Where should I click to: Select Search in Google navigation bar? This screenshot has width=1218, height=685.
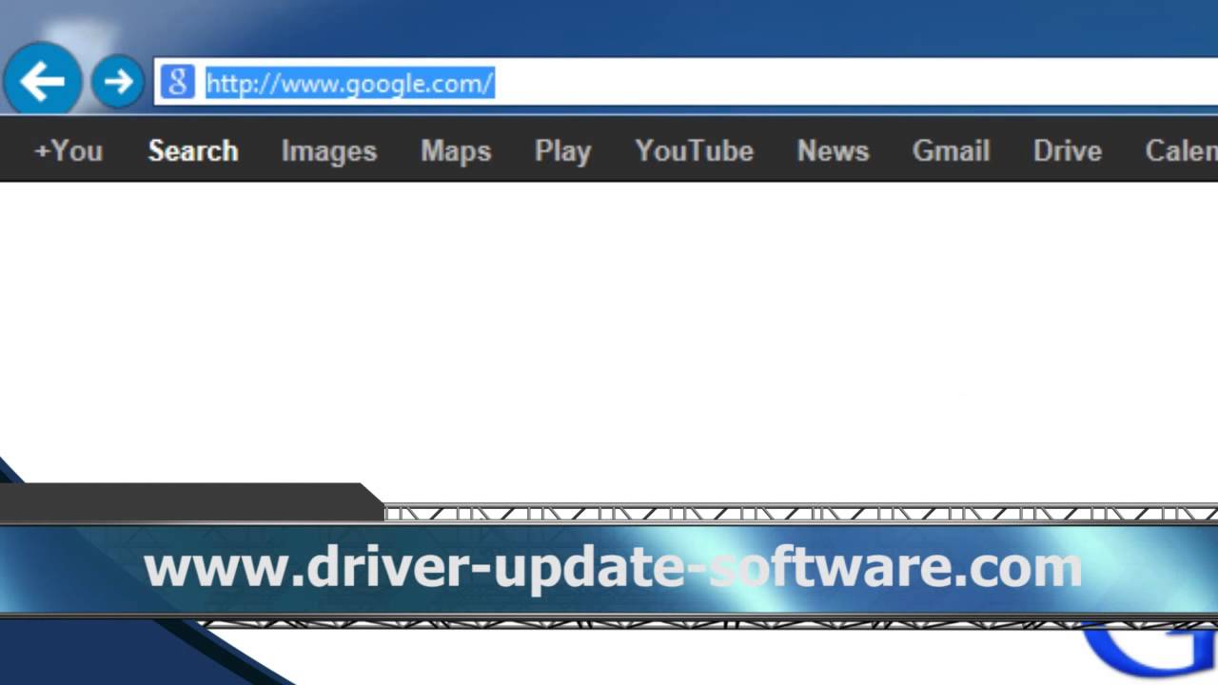193,150
